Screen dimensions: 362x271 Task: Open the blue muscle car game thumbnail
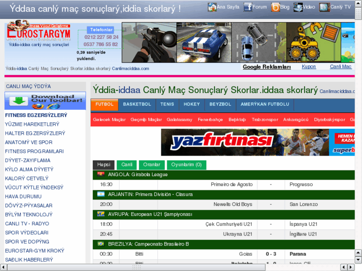(x=204, y=42)
